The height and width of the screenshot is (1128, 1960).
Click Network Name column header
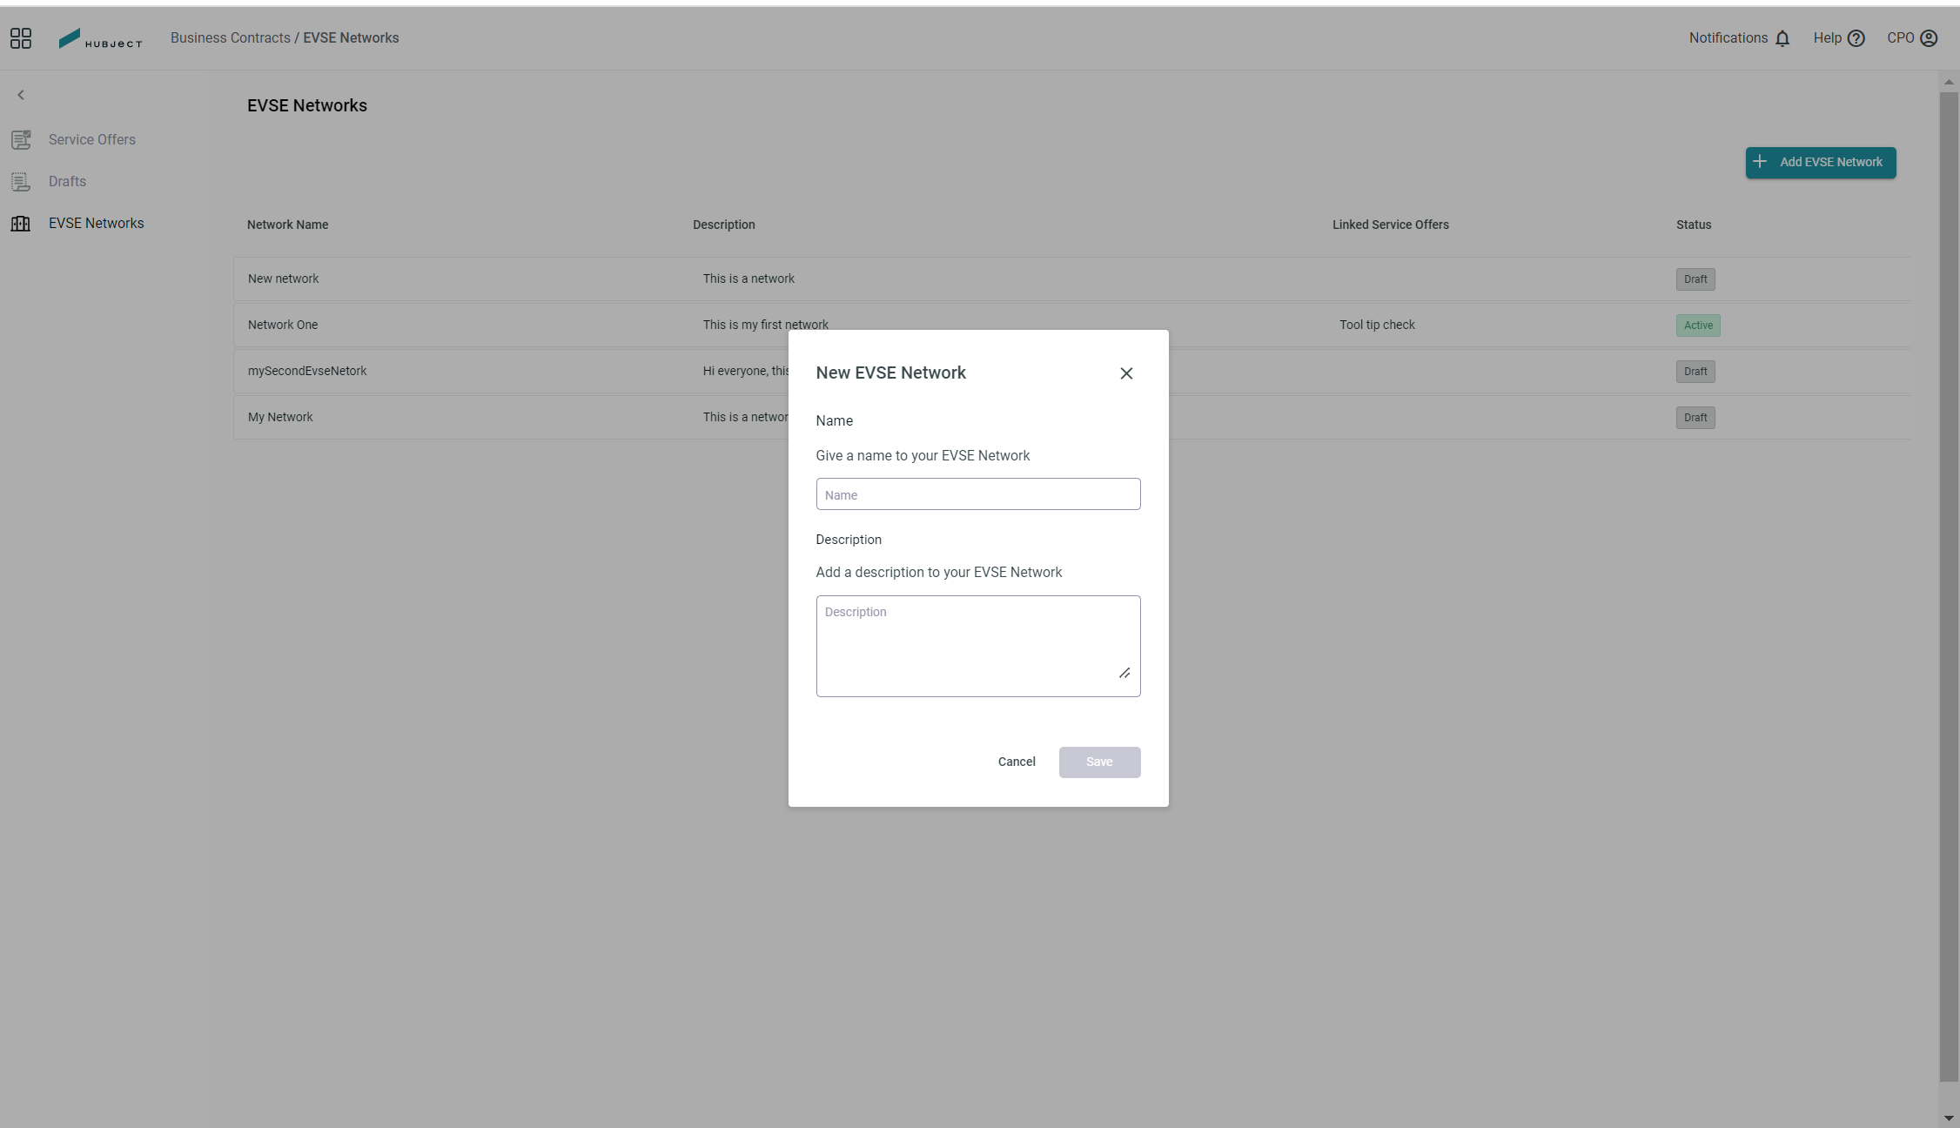[x=288, y=225]
